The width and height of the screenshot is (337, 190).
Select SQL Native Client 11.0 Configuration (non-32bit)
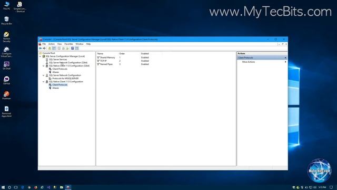point(66,82)
